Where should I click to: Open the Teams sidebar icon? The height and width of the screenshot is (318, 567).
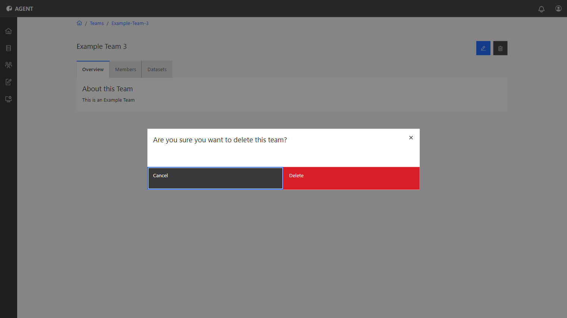tap(9, 65)
